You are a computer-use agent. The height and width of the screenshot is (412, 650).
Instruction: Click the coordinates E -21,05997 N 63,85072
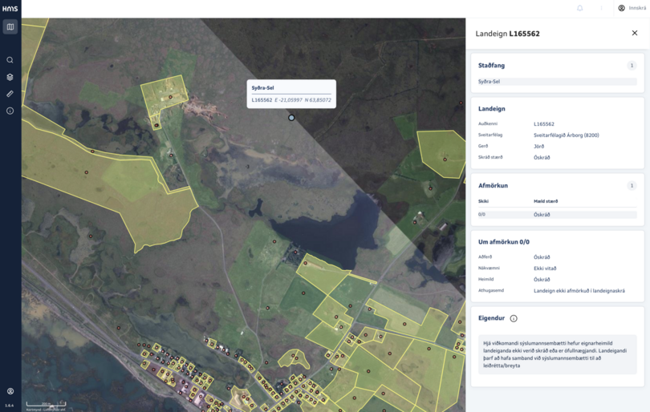point(303,100)
